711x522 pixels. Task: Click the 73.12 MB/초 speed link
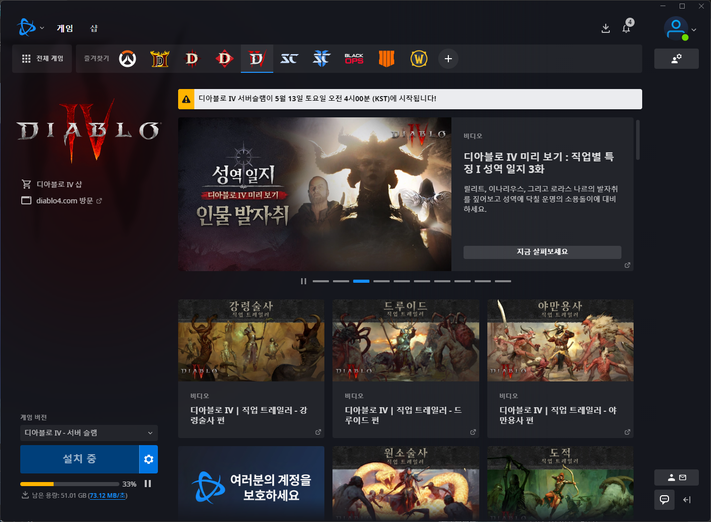[108, 496]
